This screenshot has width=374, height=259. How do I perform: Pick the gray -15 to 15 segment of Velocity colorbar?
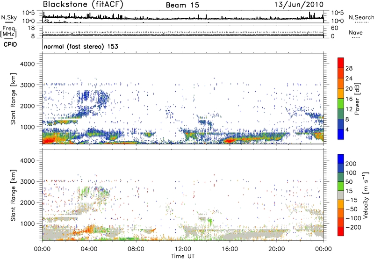tap(341, 195)
